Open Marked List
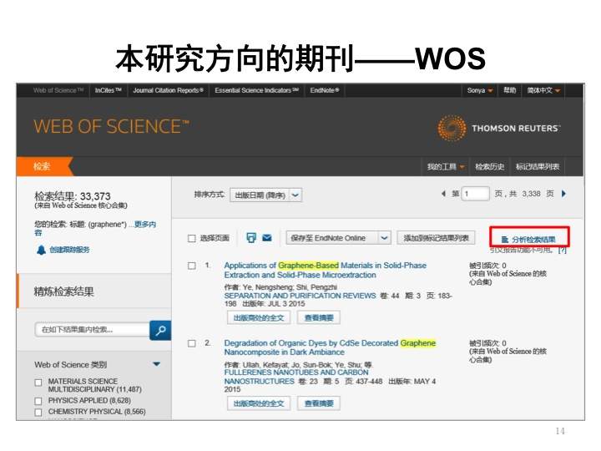601x451 pixels. (538, 167)
